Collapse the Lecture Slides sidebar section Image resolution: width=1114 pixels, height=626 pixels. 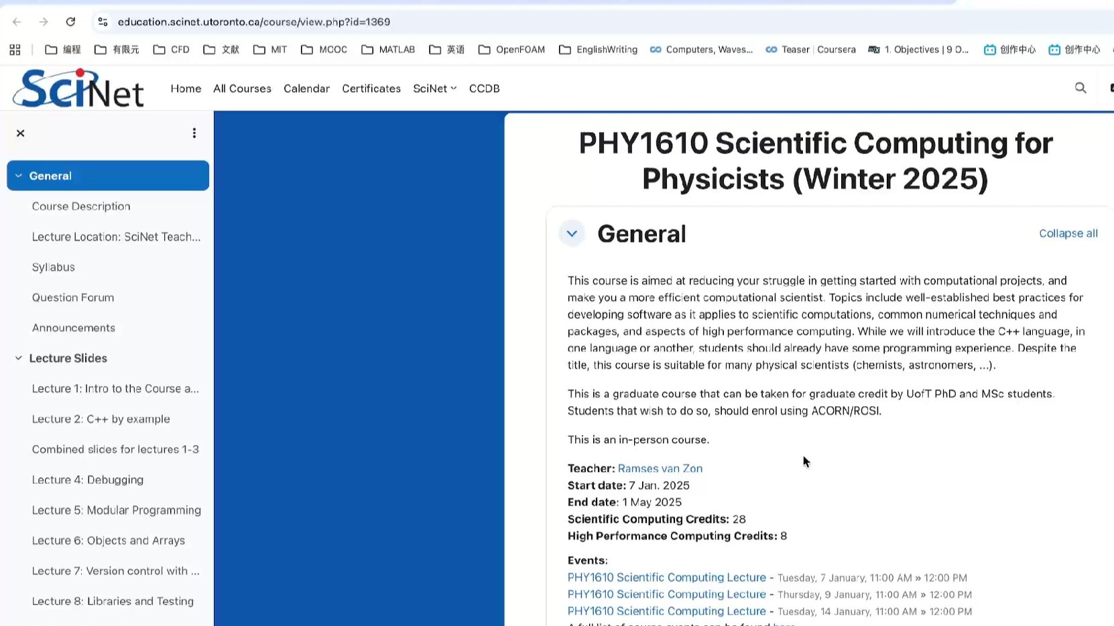tap(19, 358)
